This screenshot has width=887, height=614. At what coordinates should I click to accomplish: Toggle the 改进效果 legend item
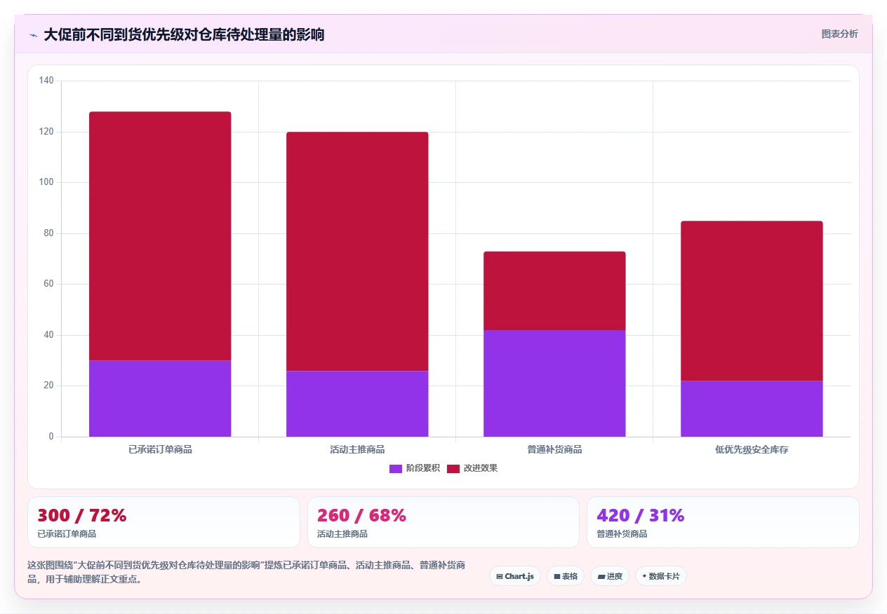472,468
